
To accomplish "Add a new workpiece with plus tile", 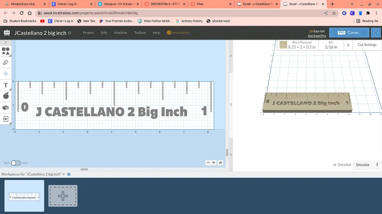I will click(x=63, y=196).
